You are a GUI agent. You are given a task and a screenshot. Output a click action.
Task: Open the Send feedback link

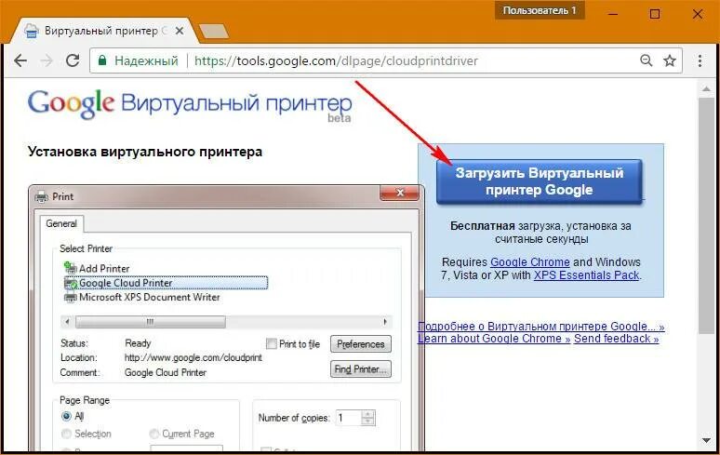tap(616, 339)
